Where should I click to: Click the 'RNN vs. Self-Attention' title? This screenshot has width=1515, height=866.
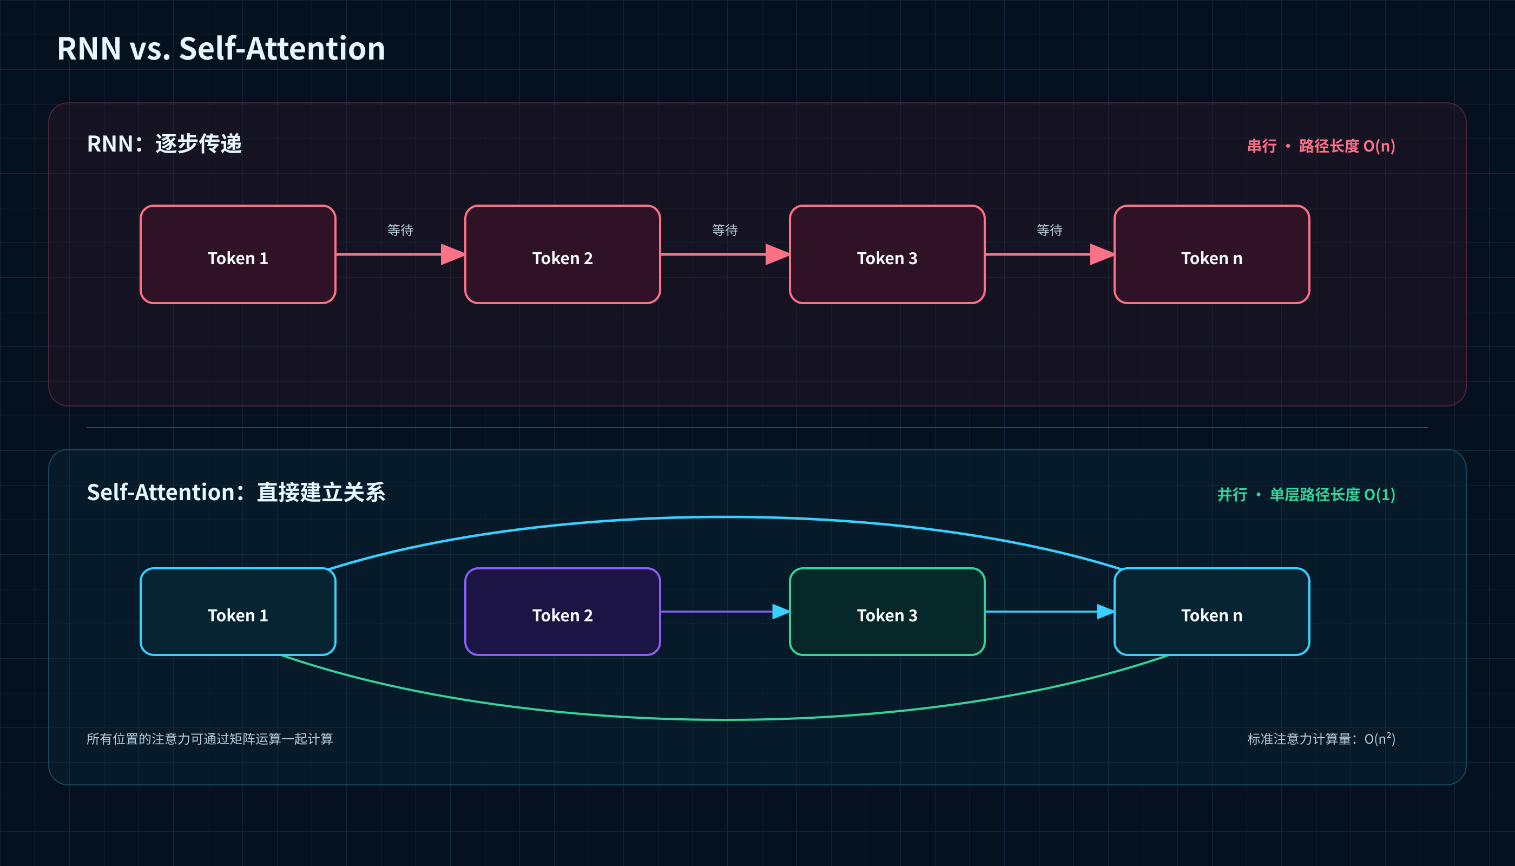point(221,48)
